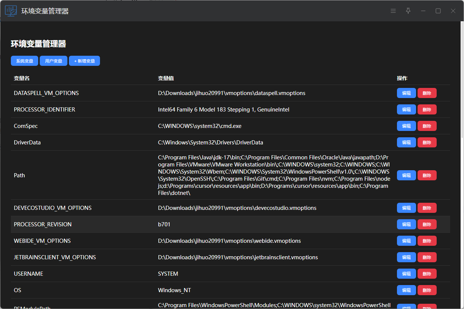Viewport: 464px width, 309px height.
Task: Delete the WEBIDE_VM_OPTIONS variable
Action: pos(427,241)
